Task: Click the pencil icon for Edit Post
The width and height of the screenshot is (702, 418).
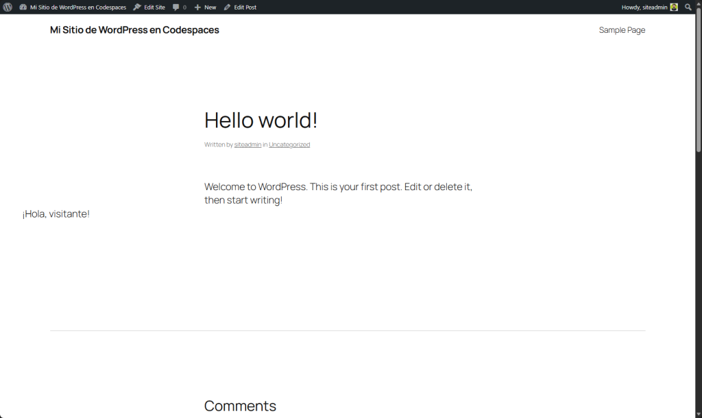Action: pos(227,7)
